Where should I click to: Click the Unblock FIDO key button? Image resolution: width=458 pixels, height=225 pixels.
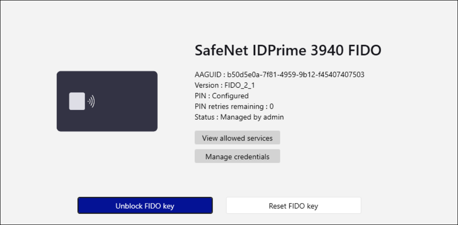tap(145, 206)
